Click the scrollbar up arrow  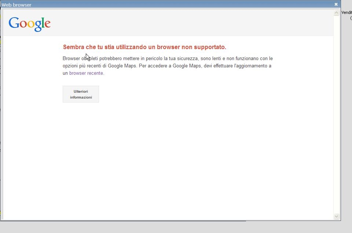(x=336, y=13)
